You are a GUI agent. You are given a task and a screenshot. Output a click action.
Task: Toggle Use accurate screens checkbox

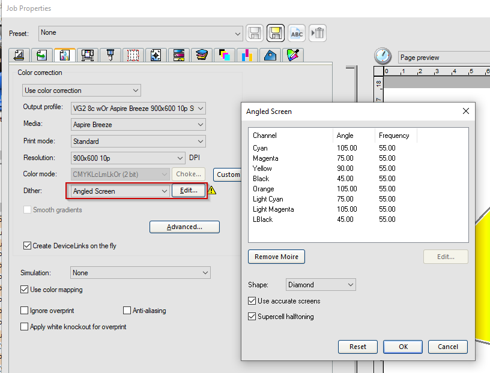252,301
